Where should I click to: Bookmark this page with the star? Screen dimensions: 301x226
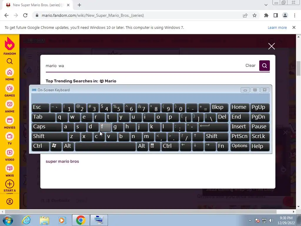click(255, 15)
